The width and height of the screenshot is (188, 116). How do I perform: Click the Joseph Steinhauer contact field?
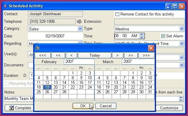tap(55, 14)
